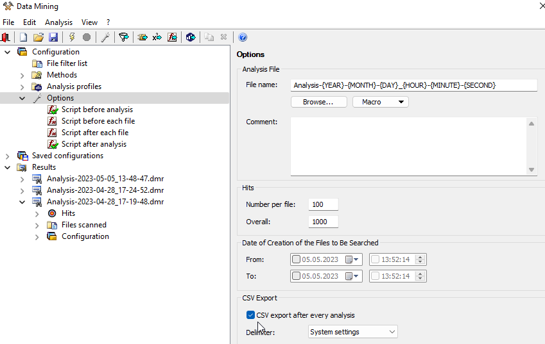This screenshot has width=545, height=344.
Task: Click the File name input field
Action: (x=413, y=85)
